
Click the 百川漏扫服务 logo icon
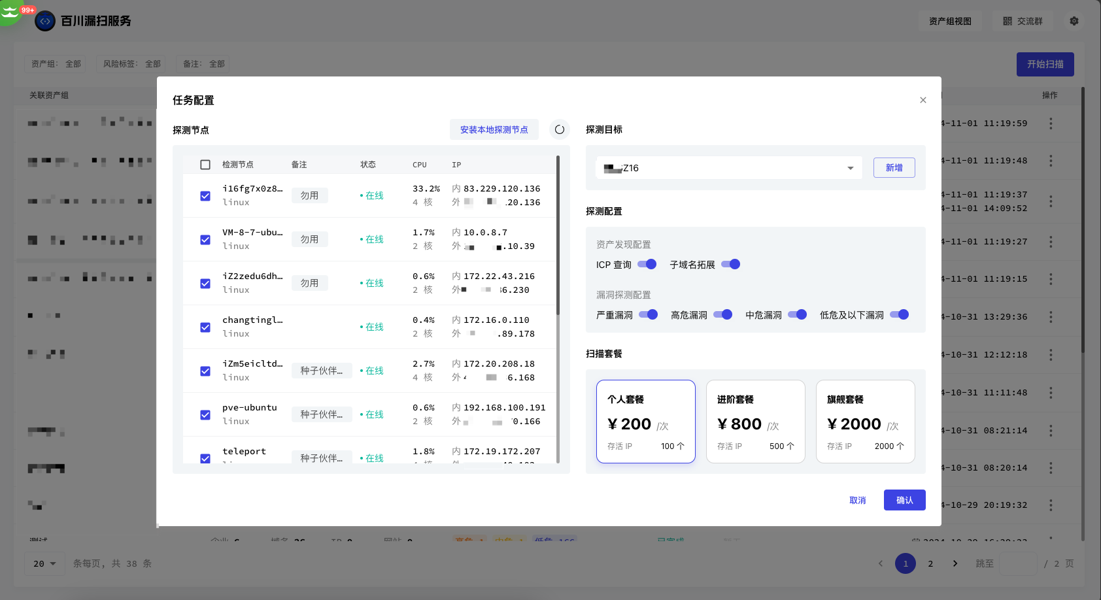point(45,21)
